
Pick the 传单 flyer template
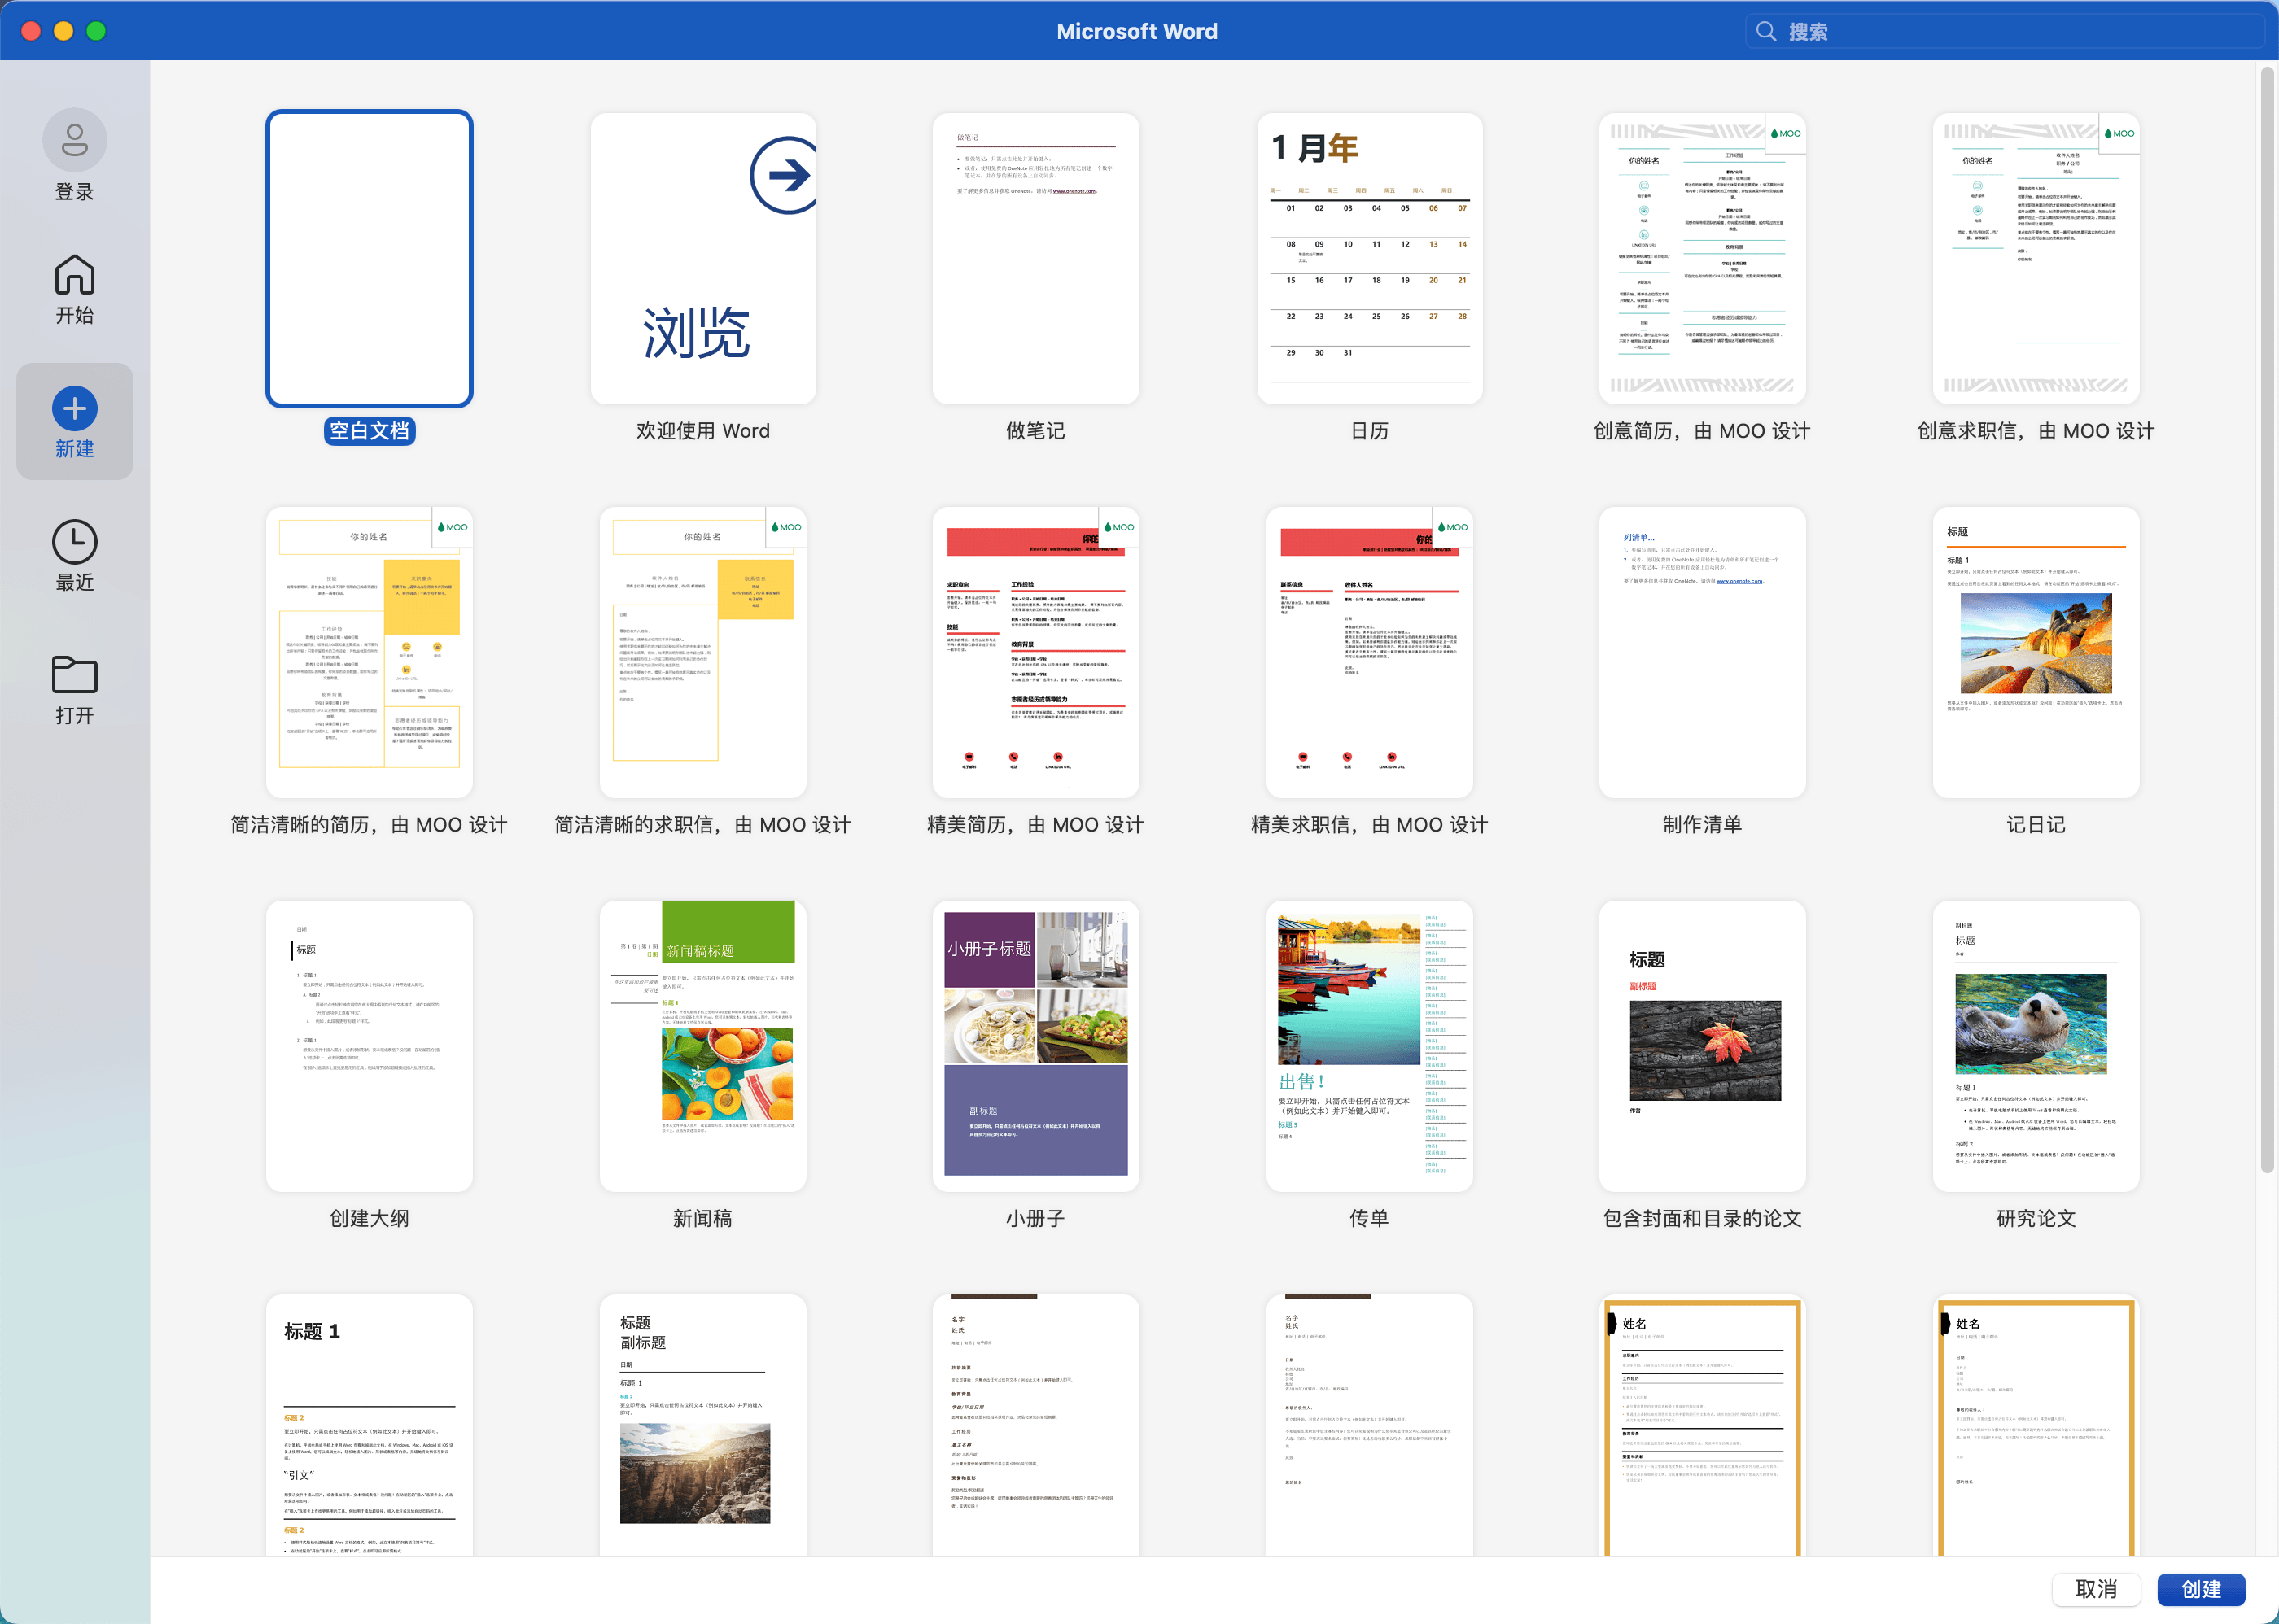tap(1368, 1046)
